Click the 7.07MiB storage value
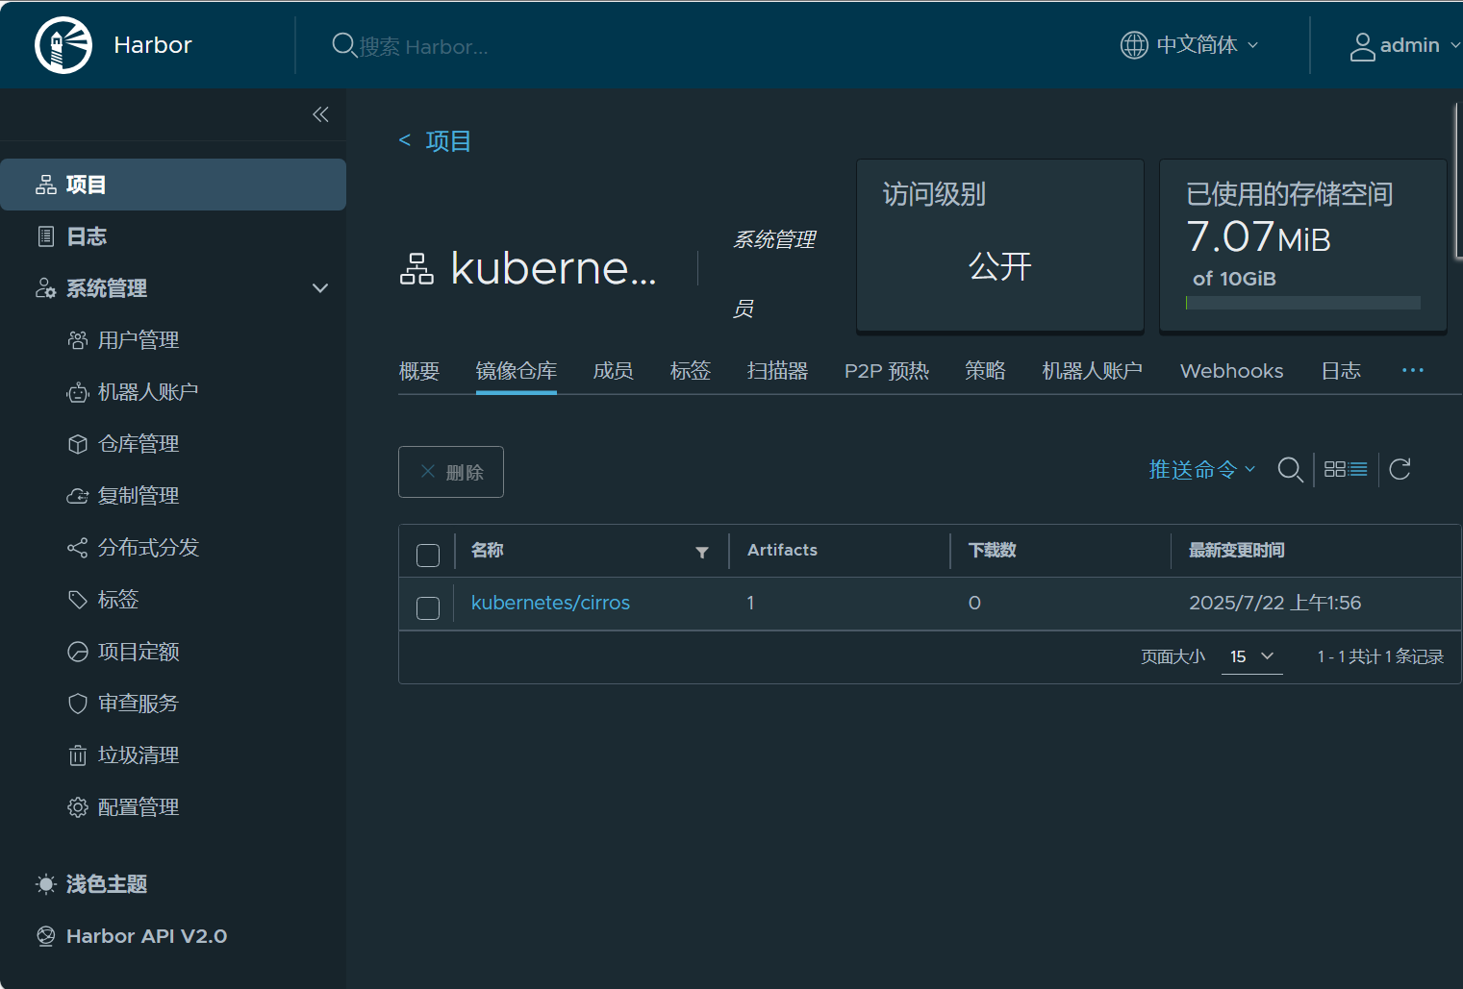The image size is (1463, 989). point(1258,236)
